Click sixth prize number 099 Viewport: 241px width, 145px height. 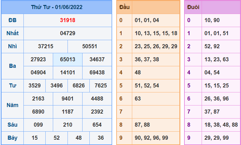click(x=38, y=125)
